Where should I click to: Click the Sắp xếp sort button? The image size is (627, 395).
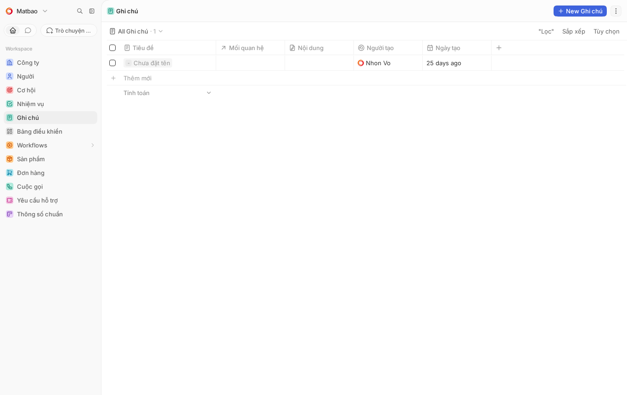click(x=574, y=31)
